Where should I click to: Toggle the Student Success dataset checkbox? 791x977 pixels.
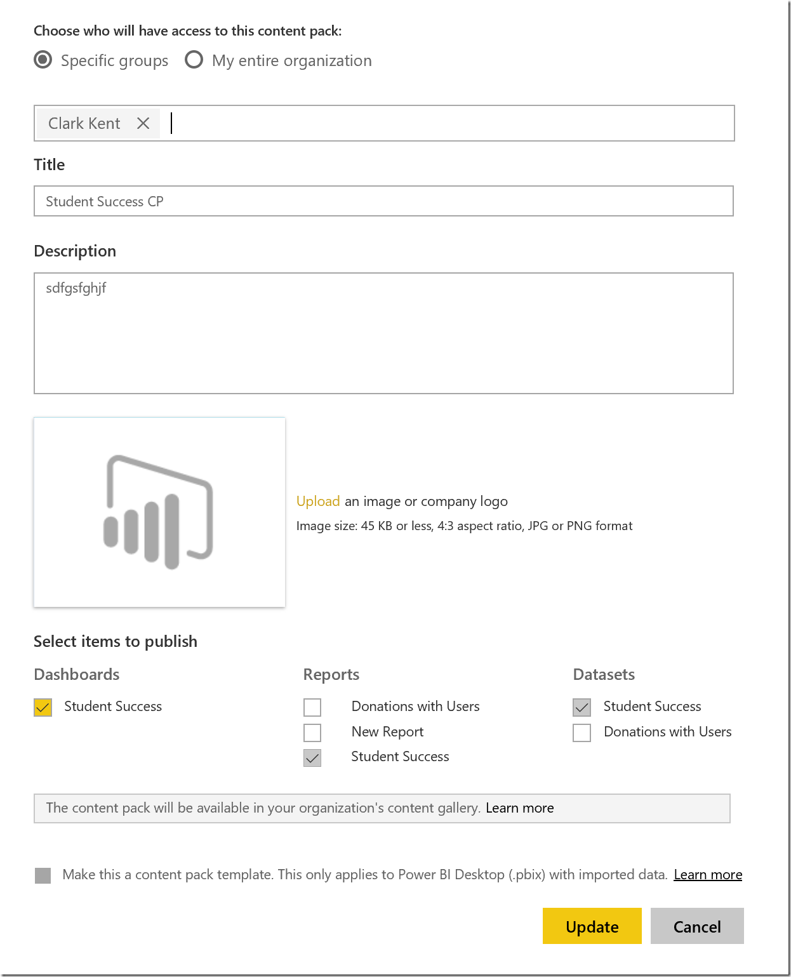(582, 707)
